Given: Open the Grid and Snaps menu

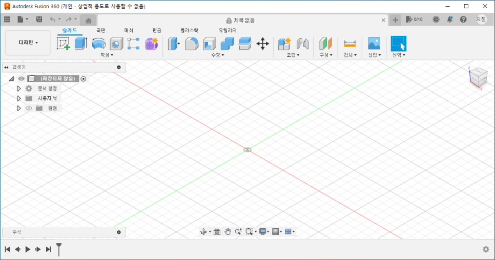Looking at the screenshot, I should coord(277,232).
